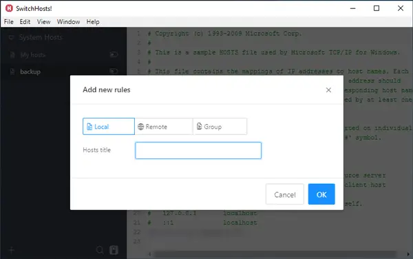This screenshot has height=259, width=413.
Task: Select the Local rule type
Action: (109, 127)
